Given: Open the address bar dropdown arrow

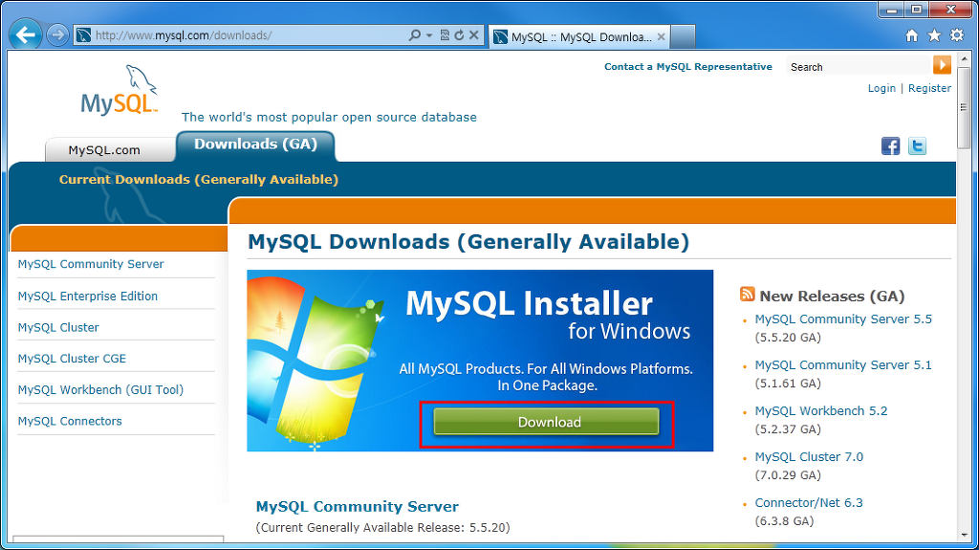Looking at the screenshot, I should coord(429,35).
